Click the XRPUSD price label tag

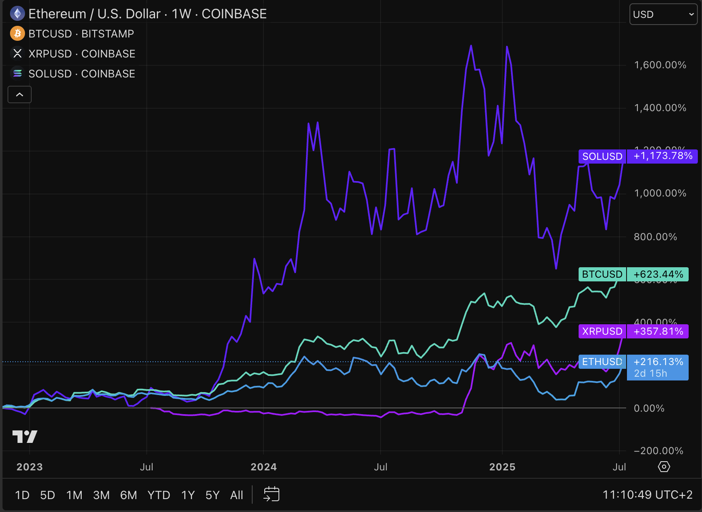[x=602, y=331]
